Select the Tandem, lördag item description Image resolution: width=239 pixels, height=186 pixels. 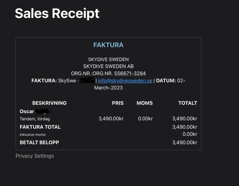point(35,119)
